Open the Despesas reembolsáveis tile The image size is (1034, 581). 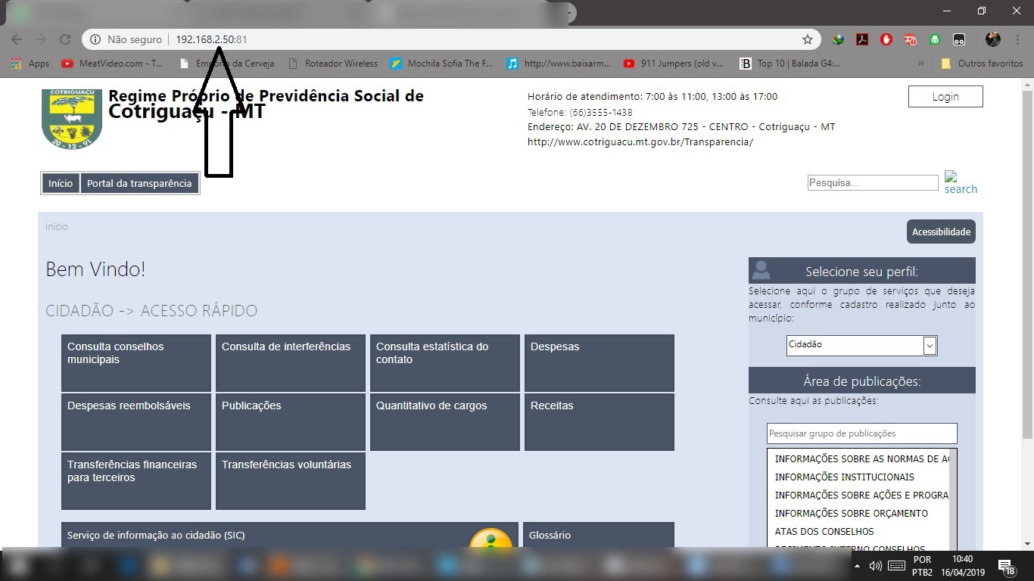point(136,422)
